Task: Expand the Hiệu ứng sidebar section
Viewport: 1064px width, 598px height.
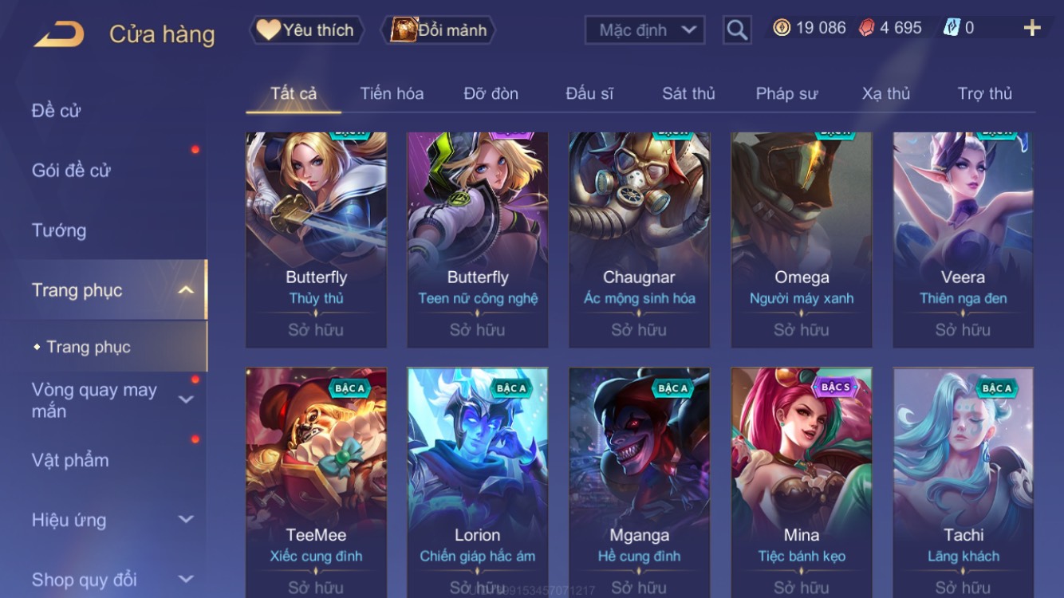Action: pyautogui.click(x=185, y=520)
